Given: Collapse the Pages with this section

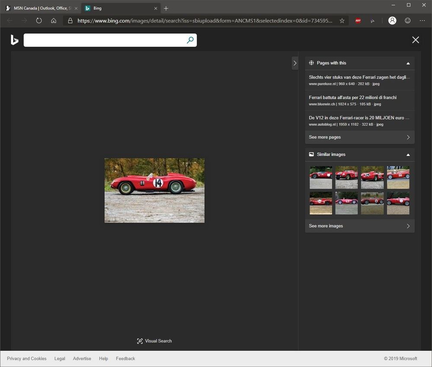Looking at the screenshot, I should coord(408,63).
